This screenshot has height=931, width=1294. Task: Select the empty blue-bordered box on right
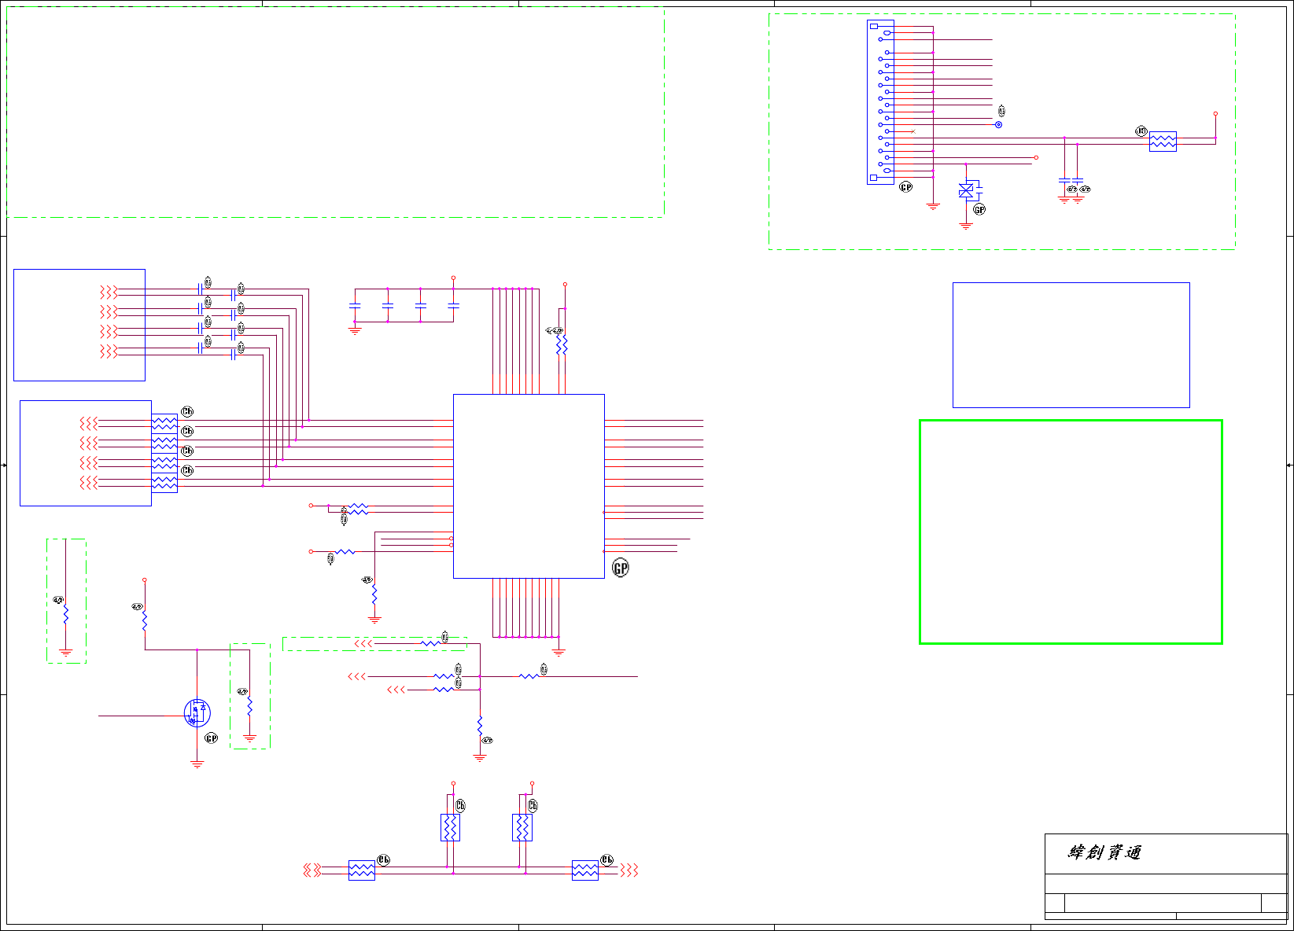[x=1071, y=345]
